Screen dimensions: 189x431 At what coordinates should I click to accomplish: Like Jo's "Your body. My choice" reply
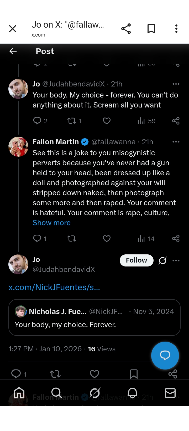(107, 121)
